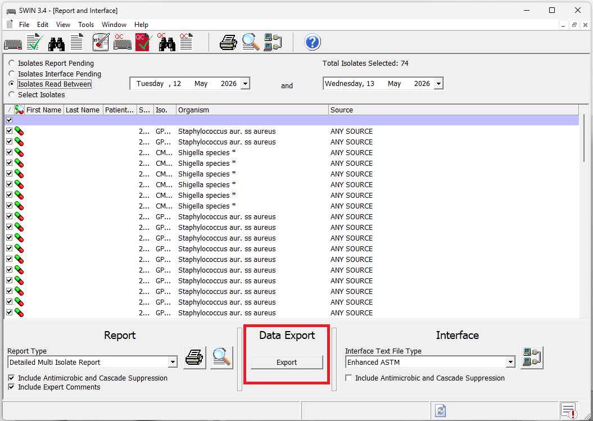Sort by the First Name column header

[44, 110]
